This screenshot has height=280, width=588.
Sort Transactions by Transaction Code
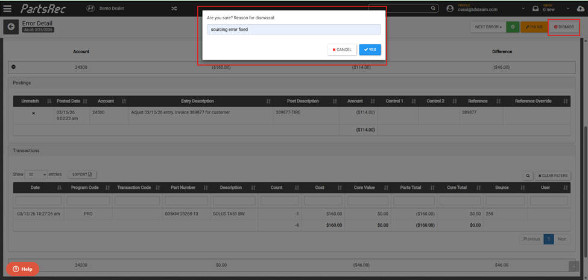(137, 187)
